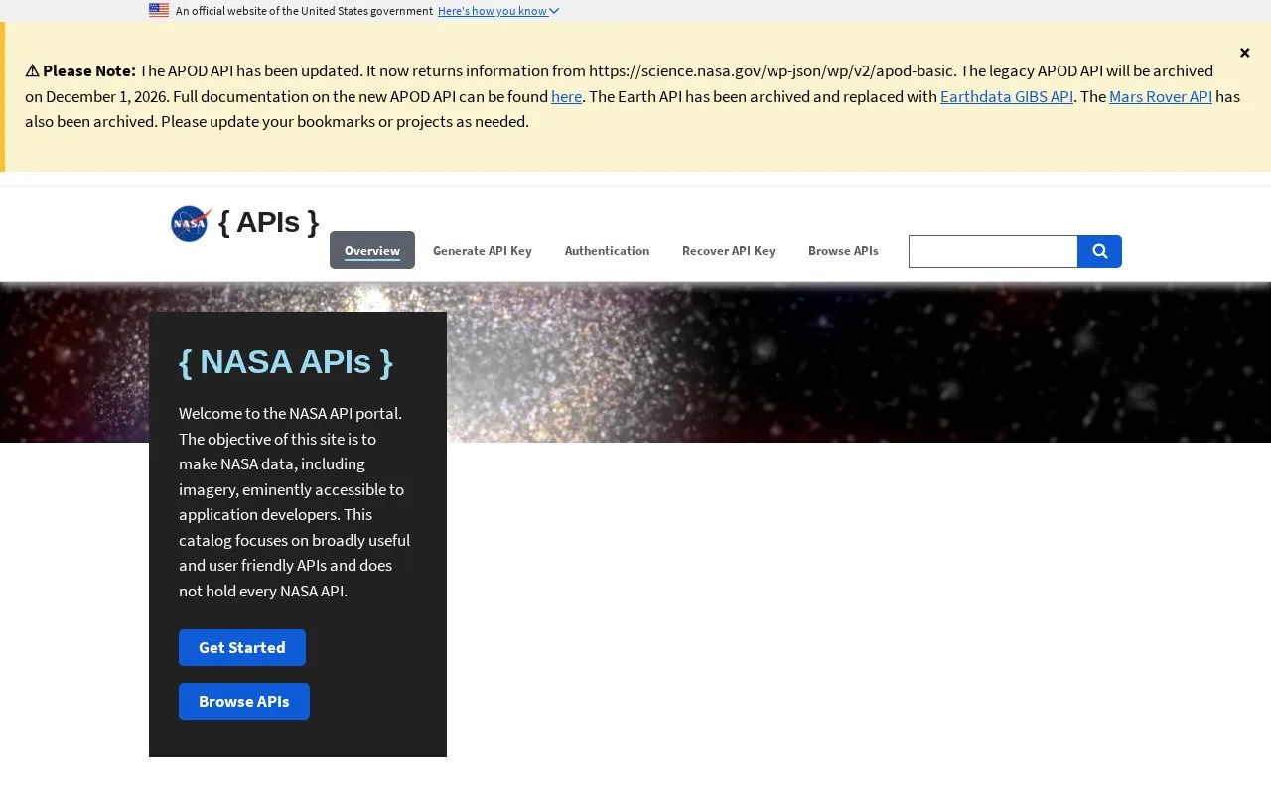Select Recover API Key menu item
Viewport: 1271px width, 794px height.
coord(729,250)
